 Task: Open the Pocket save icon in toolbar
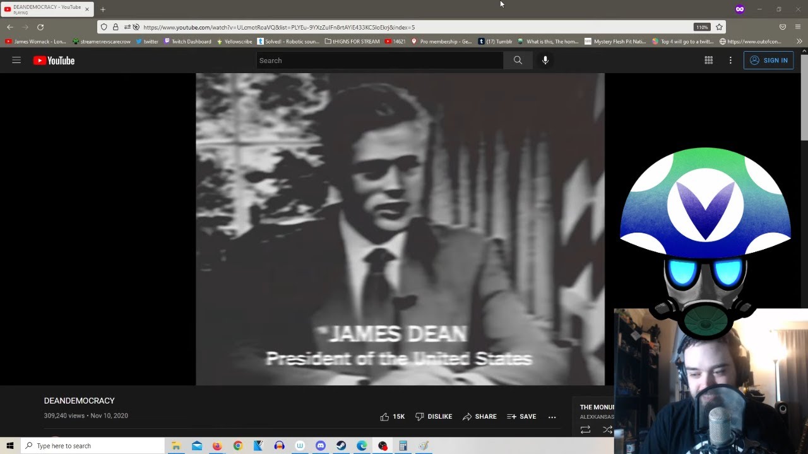(x=783, y=27)
